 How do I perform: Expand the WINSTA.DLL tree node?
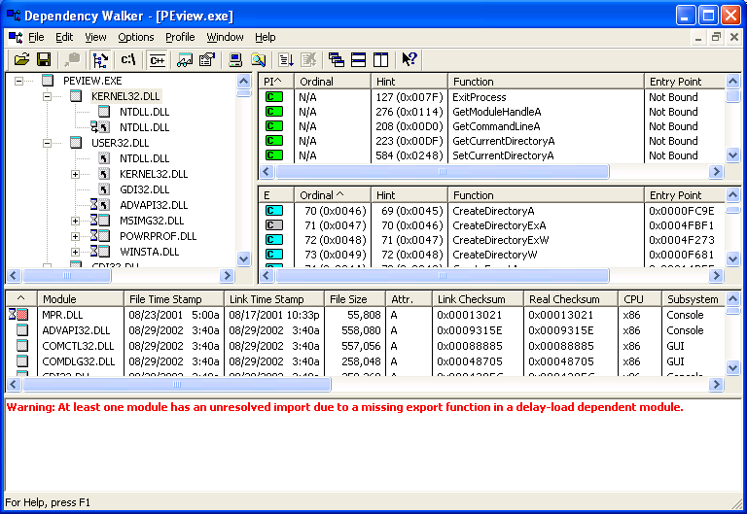76,252
